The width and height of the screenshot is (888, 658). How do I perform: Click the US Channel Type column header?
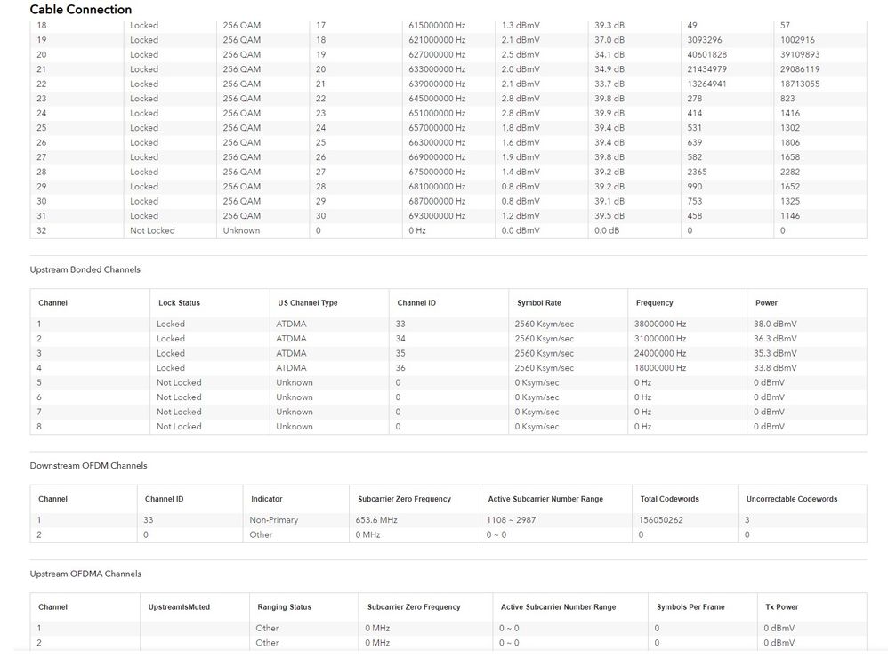(305, 302)
